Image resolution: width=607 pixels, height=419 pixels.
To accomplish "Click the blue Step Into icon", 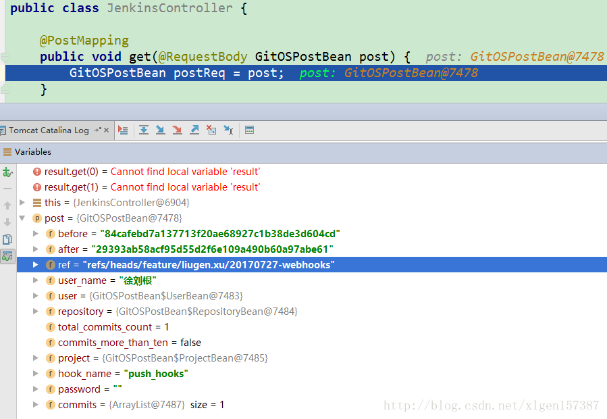I will pyautogui.click(x=161, y=130).
